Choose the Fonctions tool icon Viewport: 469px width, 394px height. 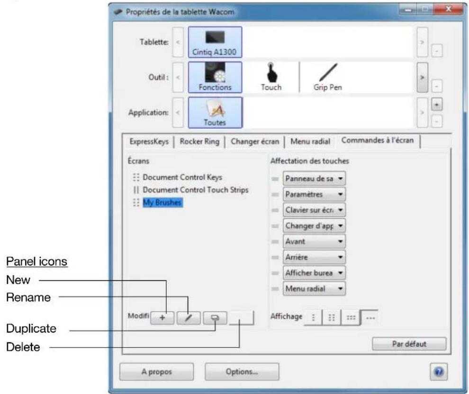[x=215, y=77]
